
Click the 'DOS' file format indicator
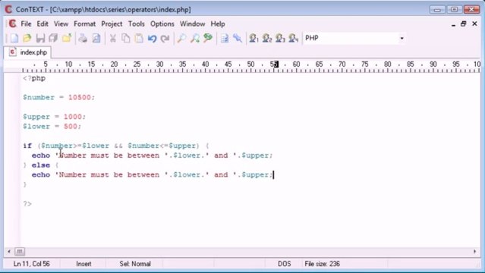[x=285, y=264]
